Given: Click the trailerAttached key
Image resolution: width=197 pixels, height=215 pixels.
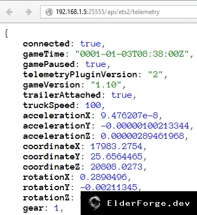Looking at the screenshot, I should [62, 95].
